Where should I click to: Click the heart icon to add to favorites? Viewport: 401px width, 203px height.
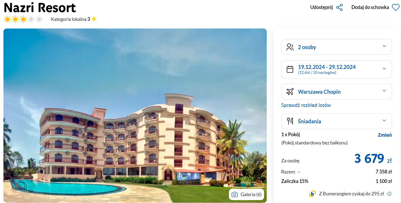click(395, 7)
